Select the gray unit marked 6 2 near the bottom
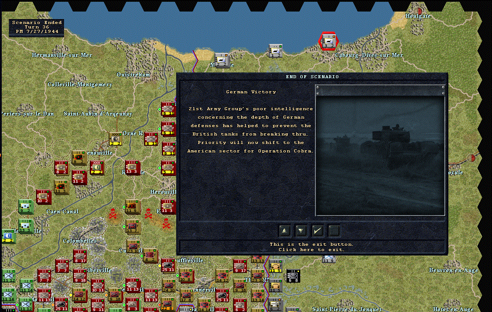 (275, 305)
